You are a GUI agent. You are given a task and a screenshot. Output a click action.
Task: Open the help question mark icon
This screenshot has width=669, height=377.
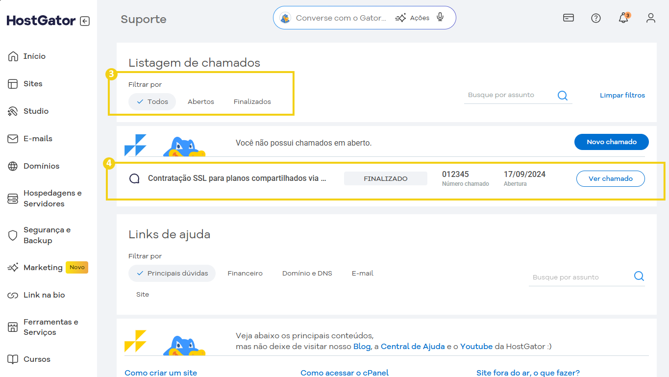tap(595, 18)
